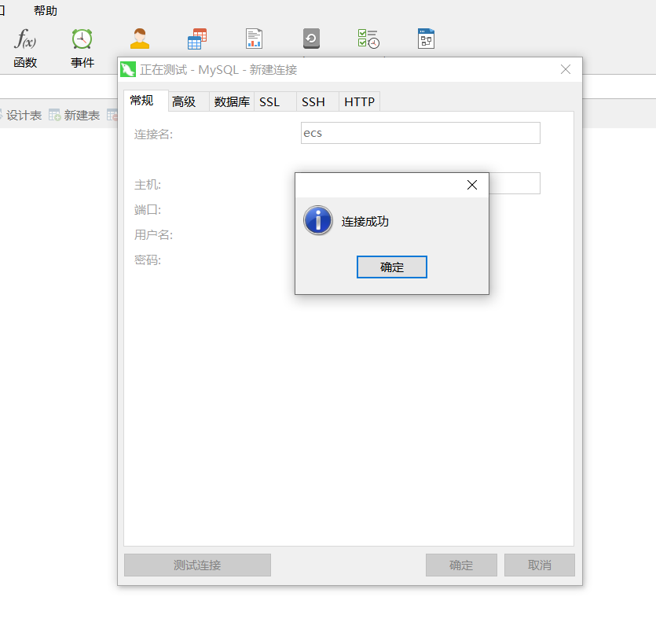Click the Backup icon in toolbar
The image size is (656, 626).
(311, 39)
